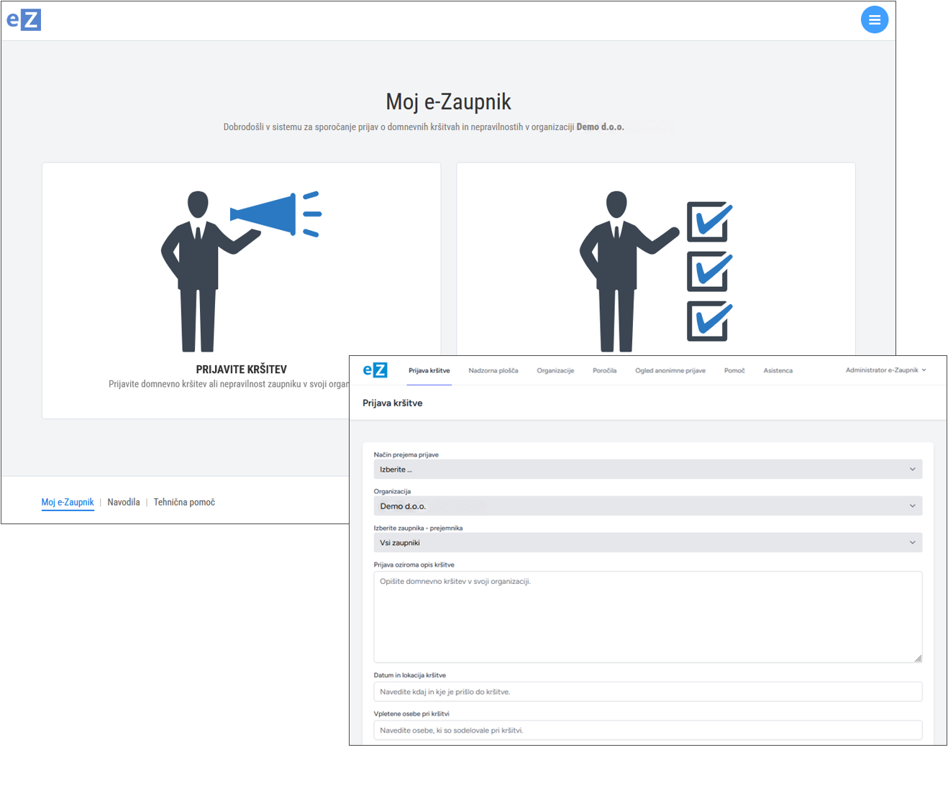Viewport: 948px width, 791px height.
Task: Open the blue hamburger menu button
Action: point(874,20)
